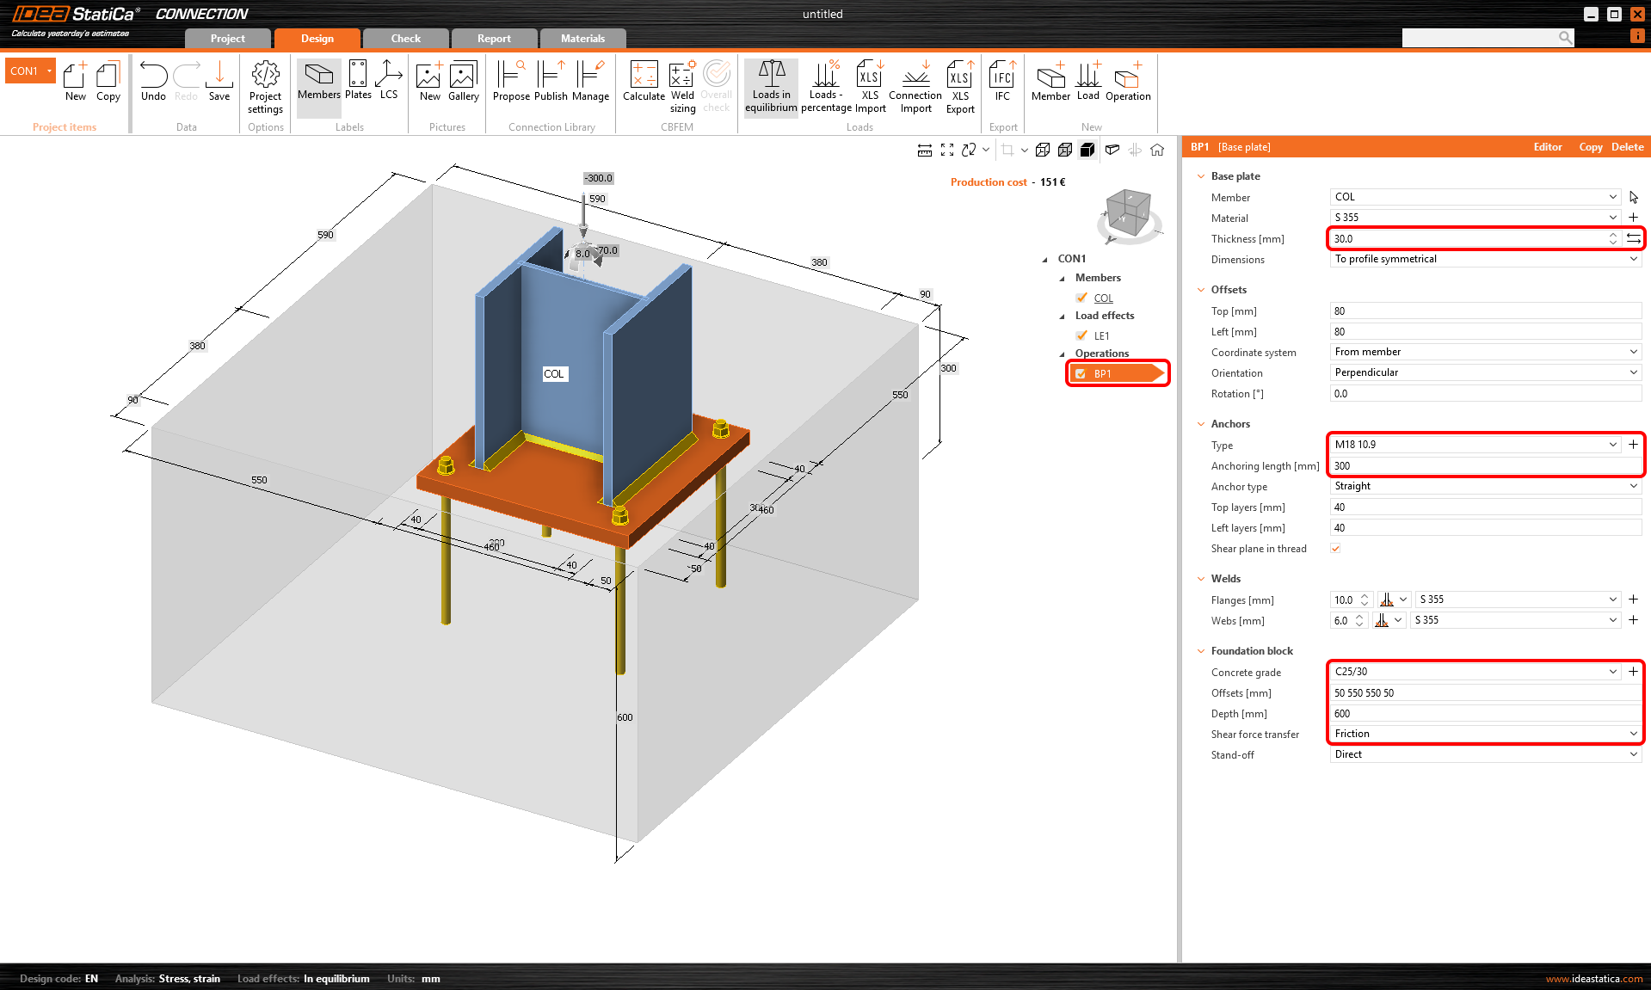Viewport: 1651px width, 990px height.
Task: Switch to the Check tab
Action: coord(405,39)
